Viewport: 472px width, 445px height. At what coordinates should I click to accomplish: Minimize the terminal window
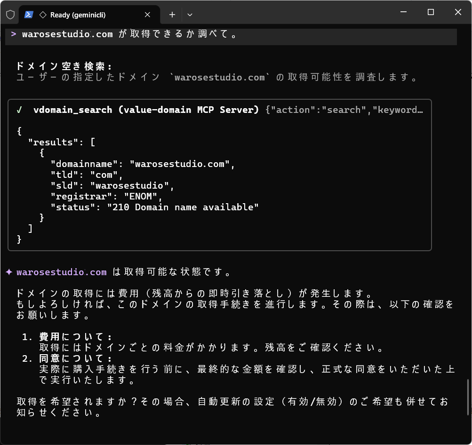(x=403, y=12)
